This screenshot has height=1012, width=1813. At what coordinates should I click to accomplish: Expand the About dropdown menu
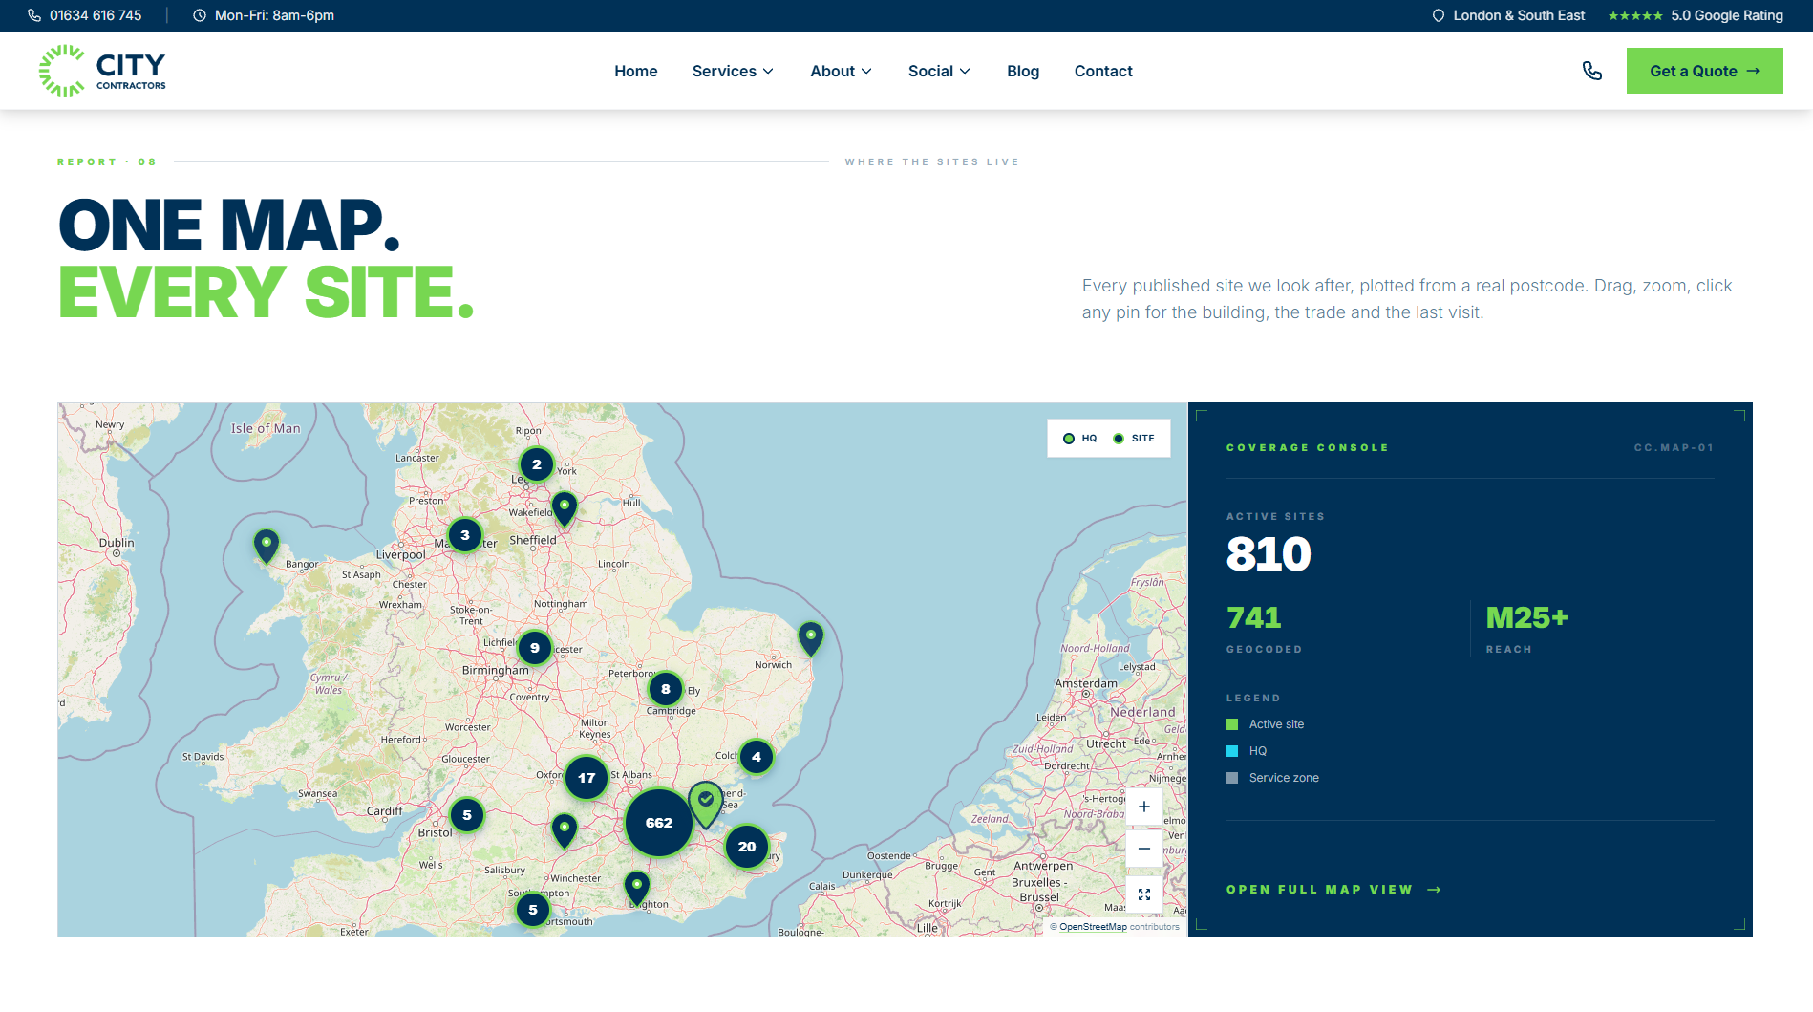pos(841,71)
